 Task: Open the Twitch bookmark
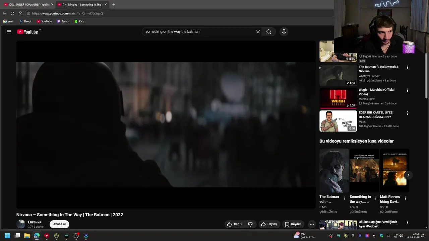tap(63, 21)
